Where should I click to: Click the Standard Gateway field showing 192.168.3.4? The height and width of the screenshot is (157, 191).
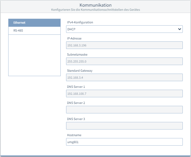(x=124, y=77)
